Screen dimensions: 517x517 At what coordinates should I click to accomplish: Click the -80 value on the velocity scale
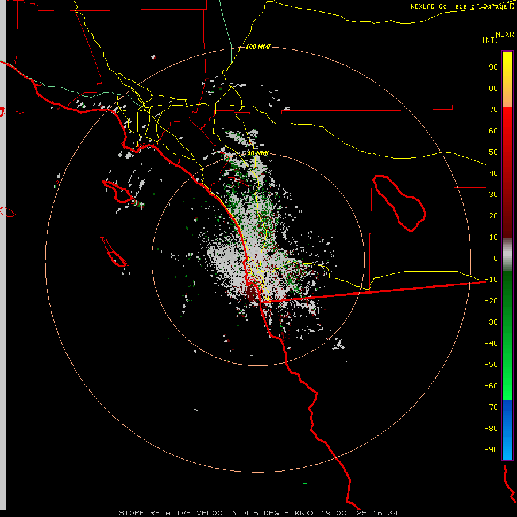491,429
